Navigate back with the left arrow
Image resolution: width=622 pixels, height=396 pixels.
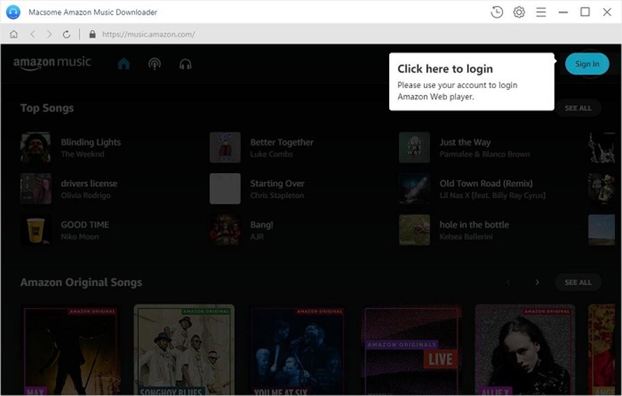pos(32,34)
